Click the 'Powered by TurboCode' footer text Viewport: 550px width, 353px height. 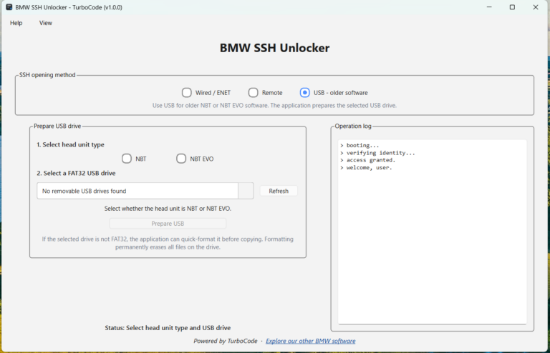pyautogui.click(x=225, y=341)
